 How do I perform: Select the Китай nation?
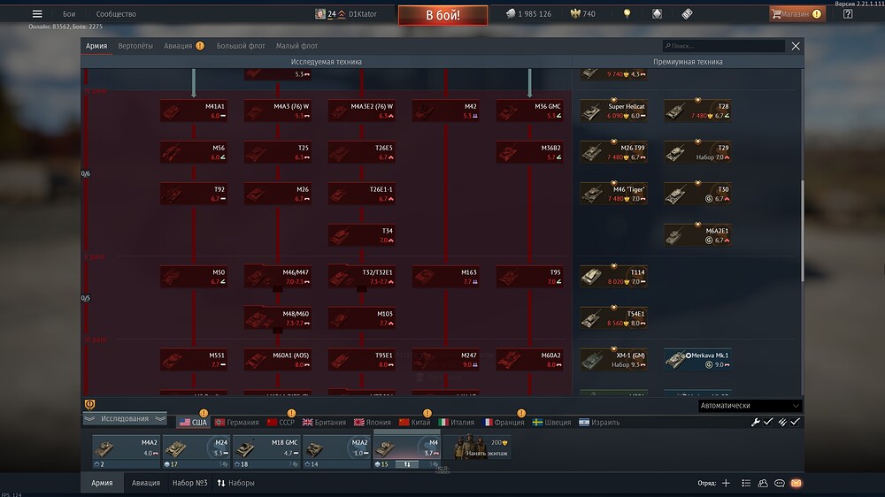click(x=414, y=422)
